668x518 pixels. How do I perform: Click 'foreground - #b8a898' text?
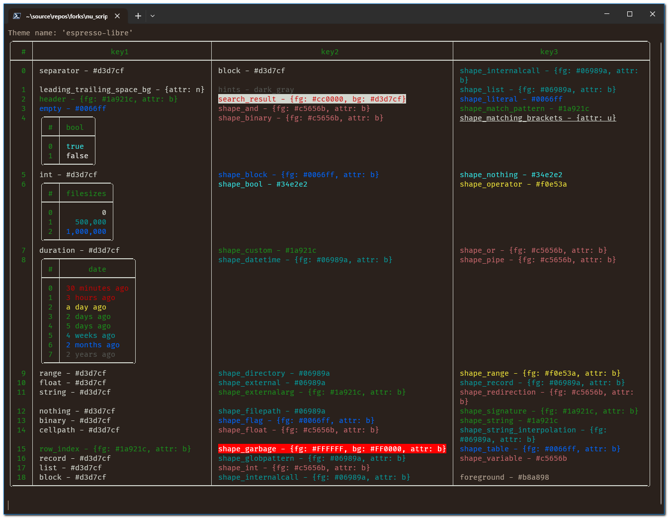point(504,477)
